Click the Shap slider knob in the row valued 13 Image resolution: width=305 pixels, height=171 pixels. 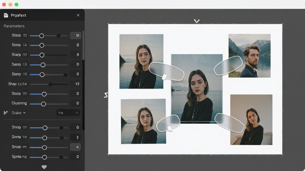pos(50,84)
